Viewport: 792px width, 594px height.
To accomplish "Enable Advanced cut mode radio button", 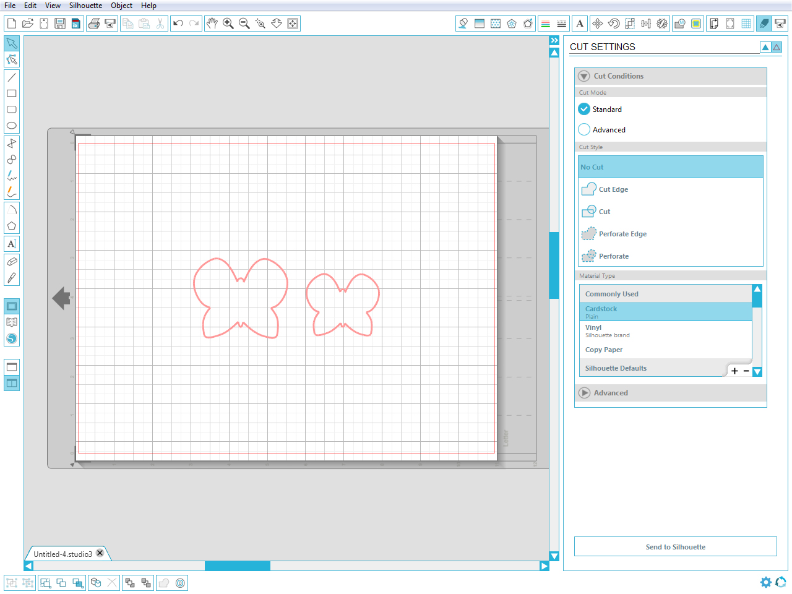I will 584,129.
